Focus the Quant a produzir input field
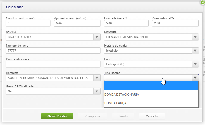 (28, 23)
